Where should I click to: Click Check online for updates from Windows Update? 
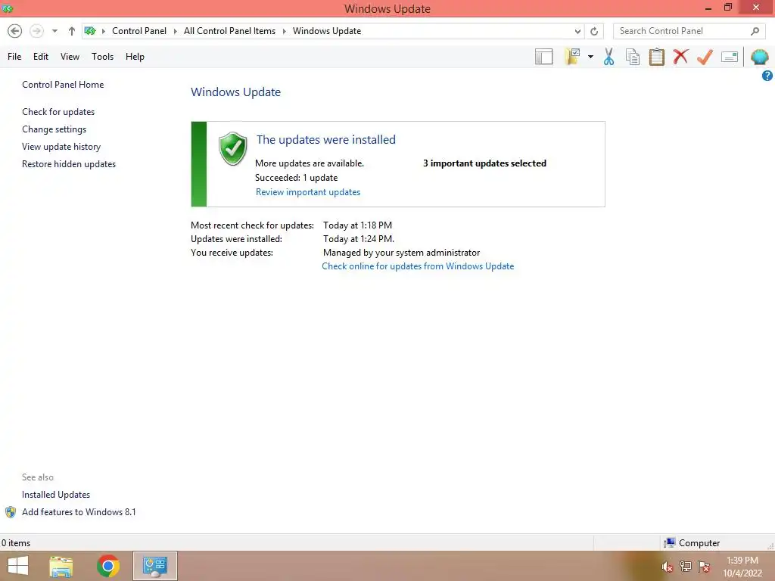418,266
